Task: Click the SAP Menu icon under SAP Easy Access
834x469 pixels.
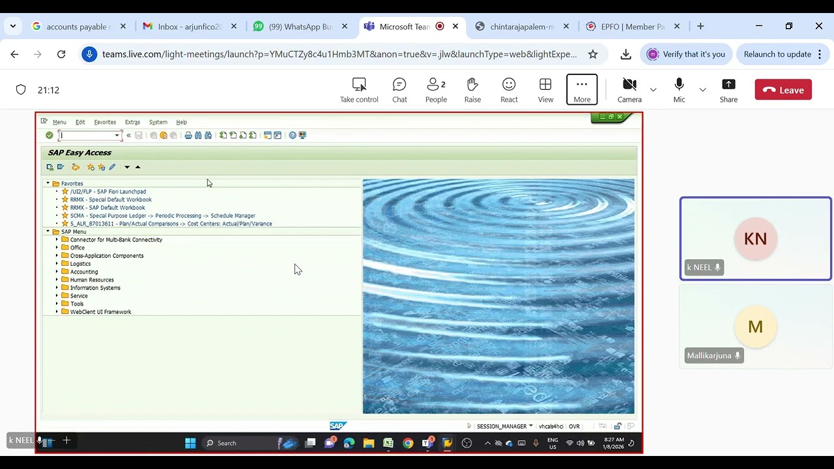Action: [61, 167]
